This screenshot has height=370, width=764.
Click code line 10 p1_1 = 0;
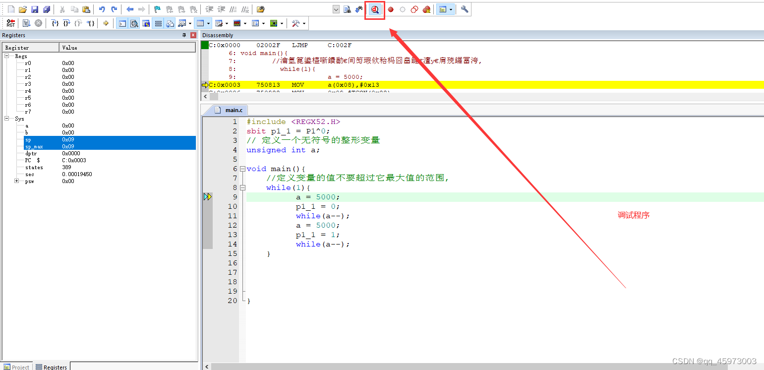(x=318, y=206)
